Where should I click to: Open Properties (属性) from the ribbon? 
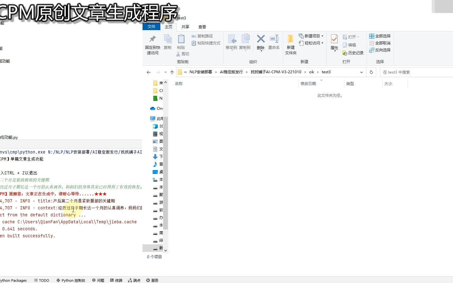(334, 43)
